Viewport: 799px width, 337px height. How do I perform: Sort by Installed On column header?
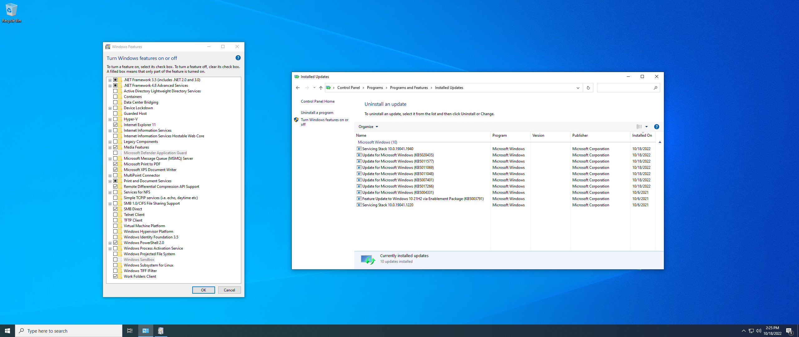642,135
